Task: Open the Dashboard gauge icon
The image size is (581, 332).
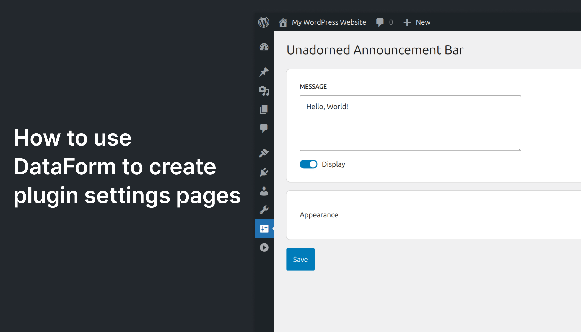Action: (264, 47)
